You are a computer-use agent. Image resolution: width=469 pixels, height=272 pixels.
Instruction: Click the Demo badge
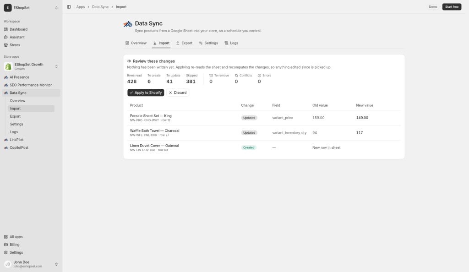[x=433, y=7]
